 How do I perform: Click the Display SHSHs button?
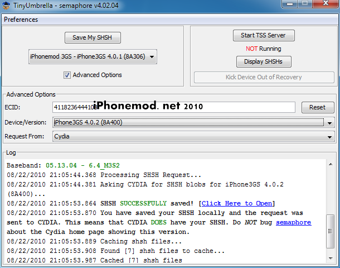click(x=264, y=61)
